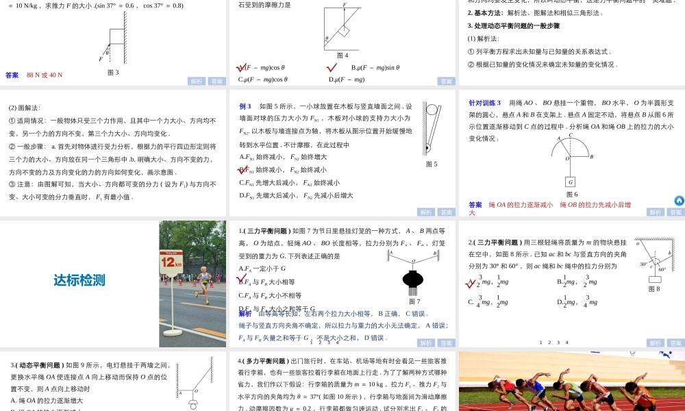Click the answer text 88 N 或 40 N
This screenshot has width=685, height=411.
coord(44,75)
